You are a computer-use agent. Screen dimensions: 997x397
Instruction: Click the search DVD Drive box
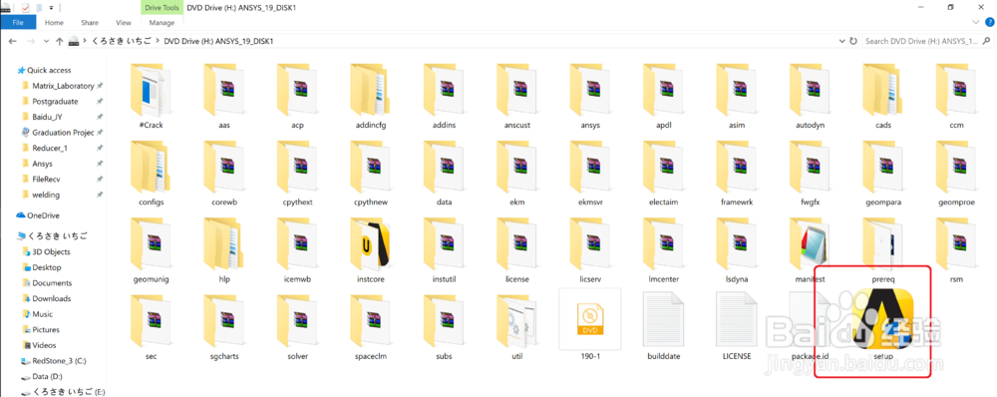click(x=927, y=41)
